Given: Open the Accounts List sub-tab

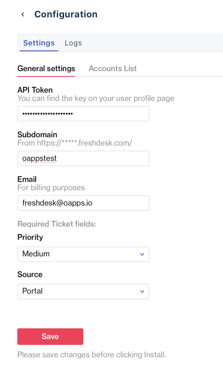Looking at the screenshot, I should coord(113,69).
